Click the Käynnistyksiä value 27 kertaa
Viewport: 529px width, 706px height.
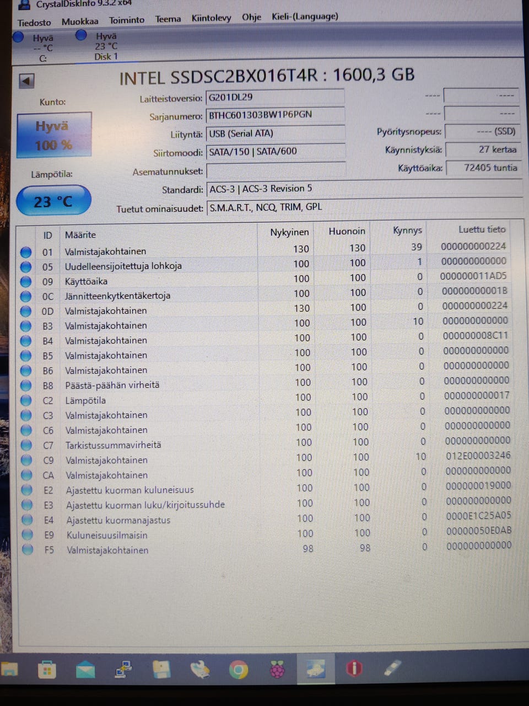point(482,149)
